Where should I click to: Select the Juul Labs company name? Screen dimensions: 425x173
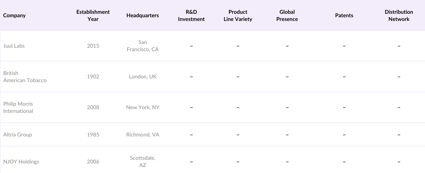click(x=14, y=46)
